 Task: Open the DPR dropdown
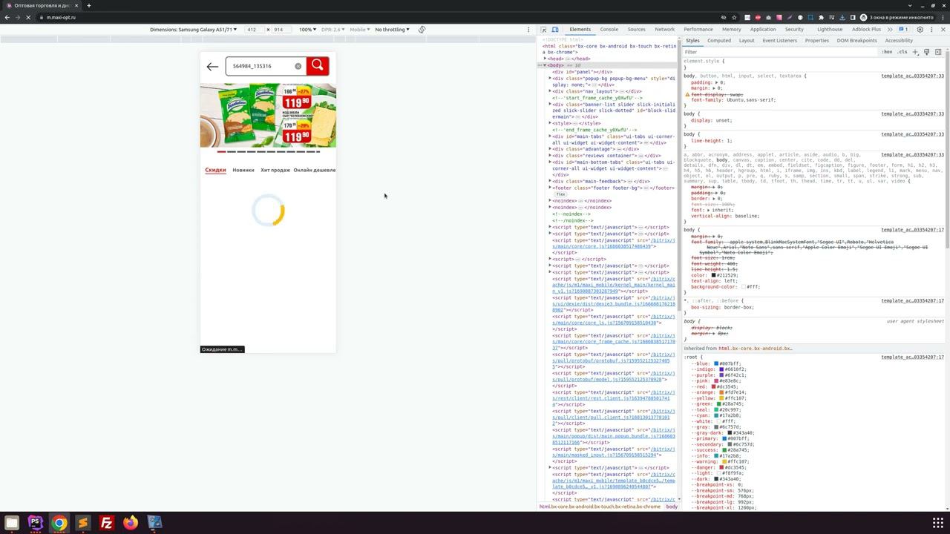tap(333, 30)
